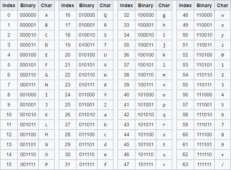Click the Char cell showing lowercase z
This screenshot has height=170, width=231.
point(222,45)
